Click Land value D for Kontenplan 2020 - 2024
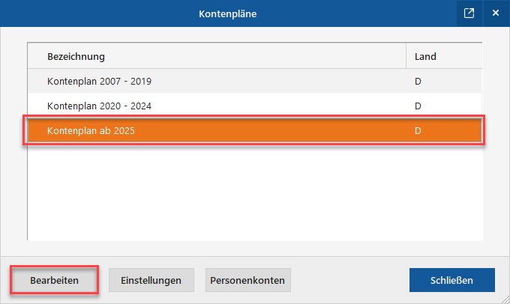Screen dimensions: 510x304 [x=418, y=106]
